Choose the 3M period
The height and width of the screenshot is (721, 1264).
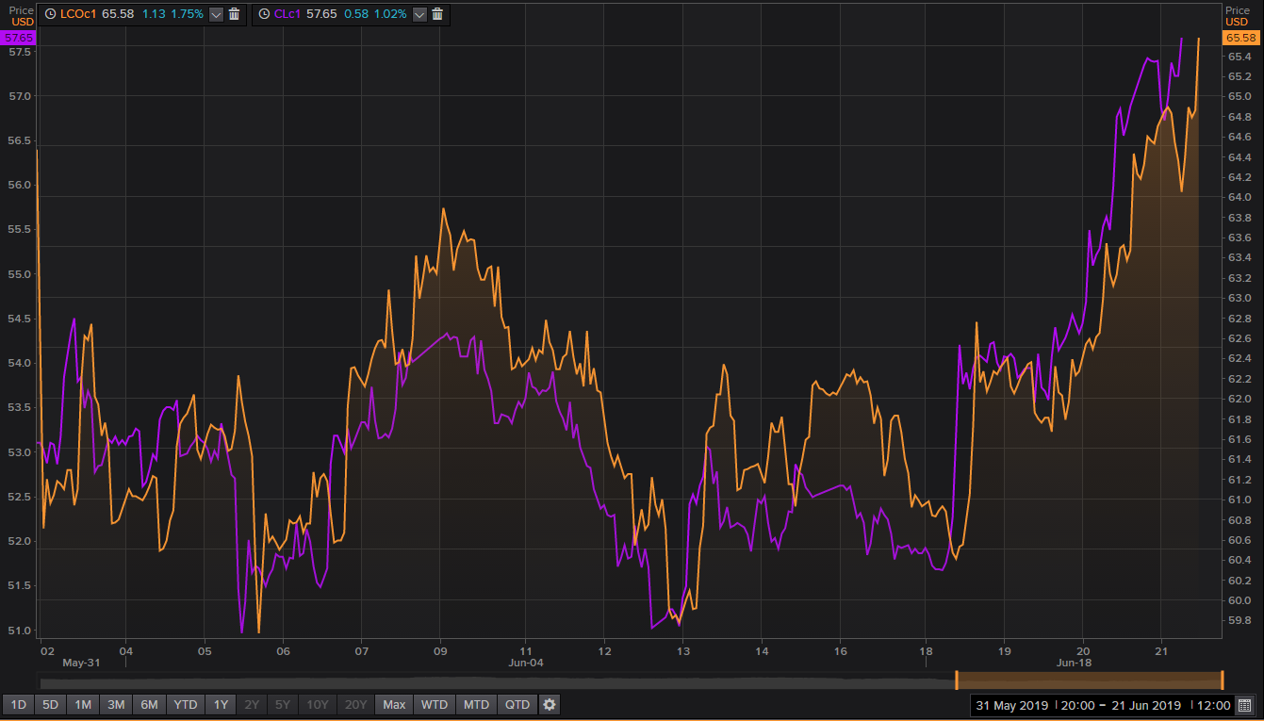(x=116, y=704)
